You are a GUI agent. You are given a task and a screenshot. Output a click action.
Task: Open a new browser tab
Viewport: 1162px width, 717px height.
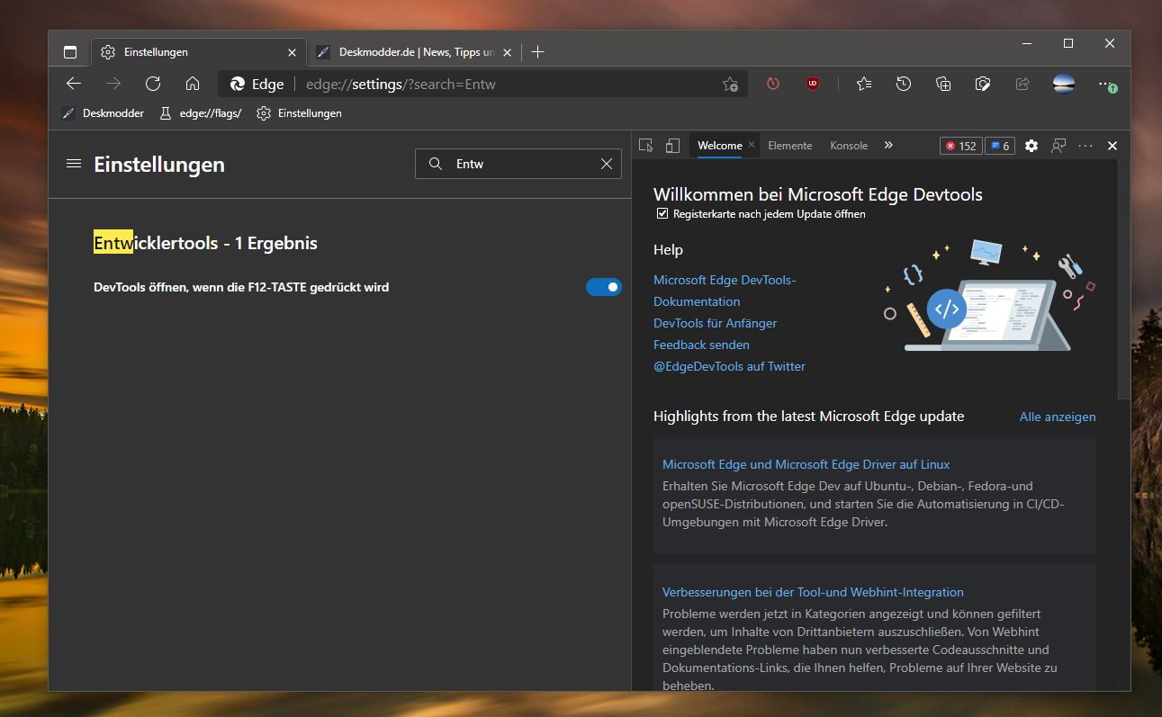[537, 52]
